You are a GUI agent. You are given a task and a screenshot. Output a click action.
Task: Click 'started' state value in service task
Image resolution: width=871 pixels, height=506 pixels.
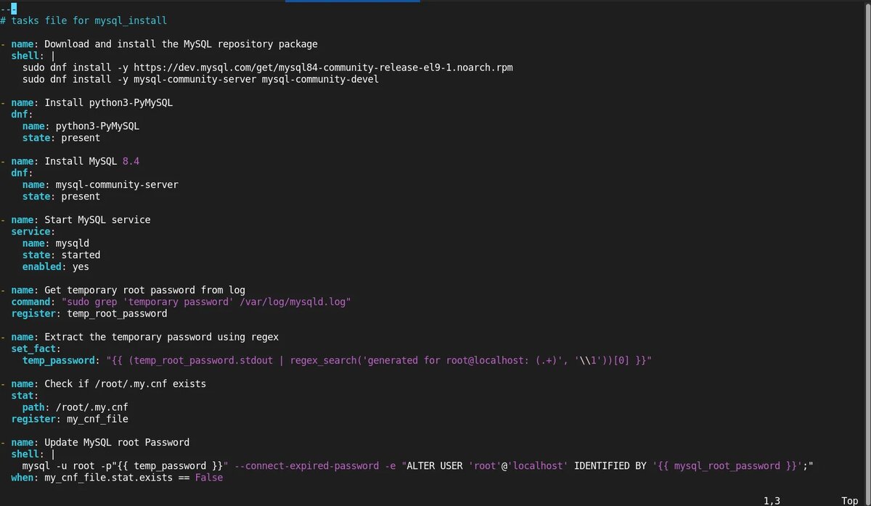(x=81, y=255)
